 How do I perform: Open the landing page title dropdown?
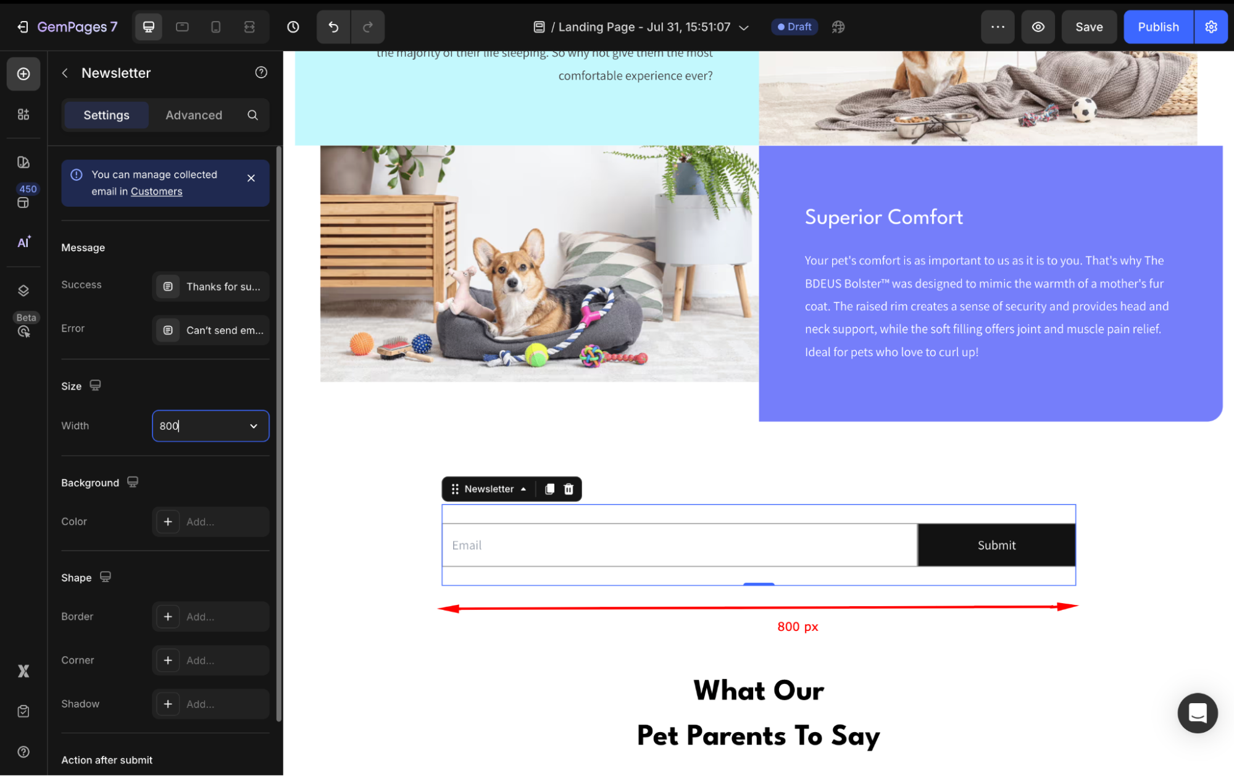click(x=744, y=28)
